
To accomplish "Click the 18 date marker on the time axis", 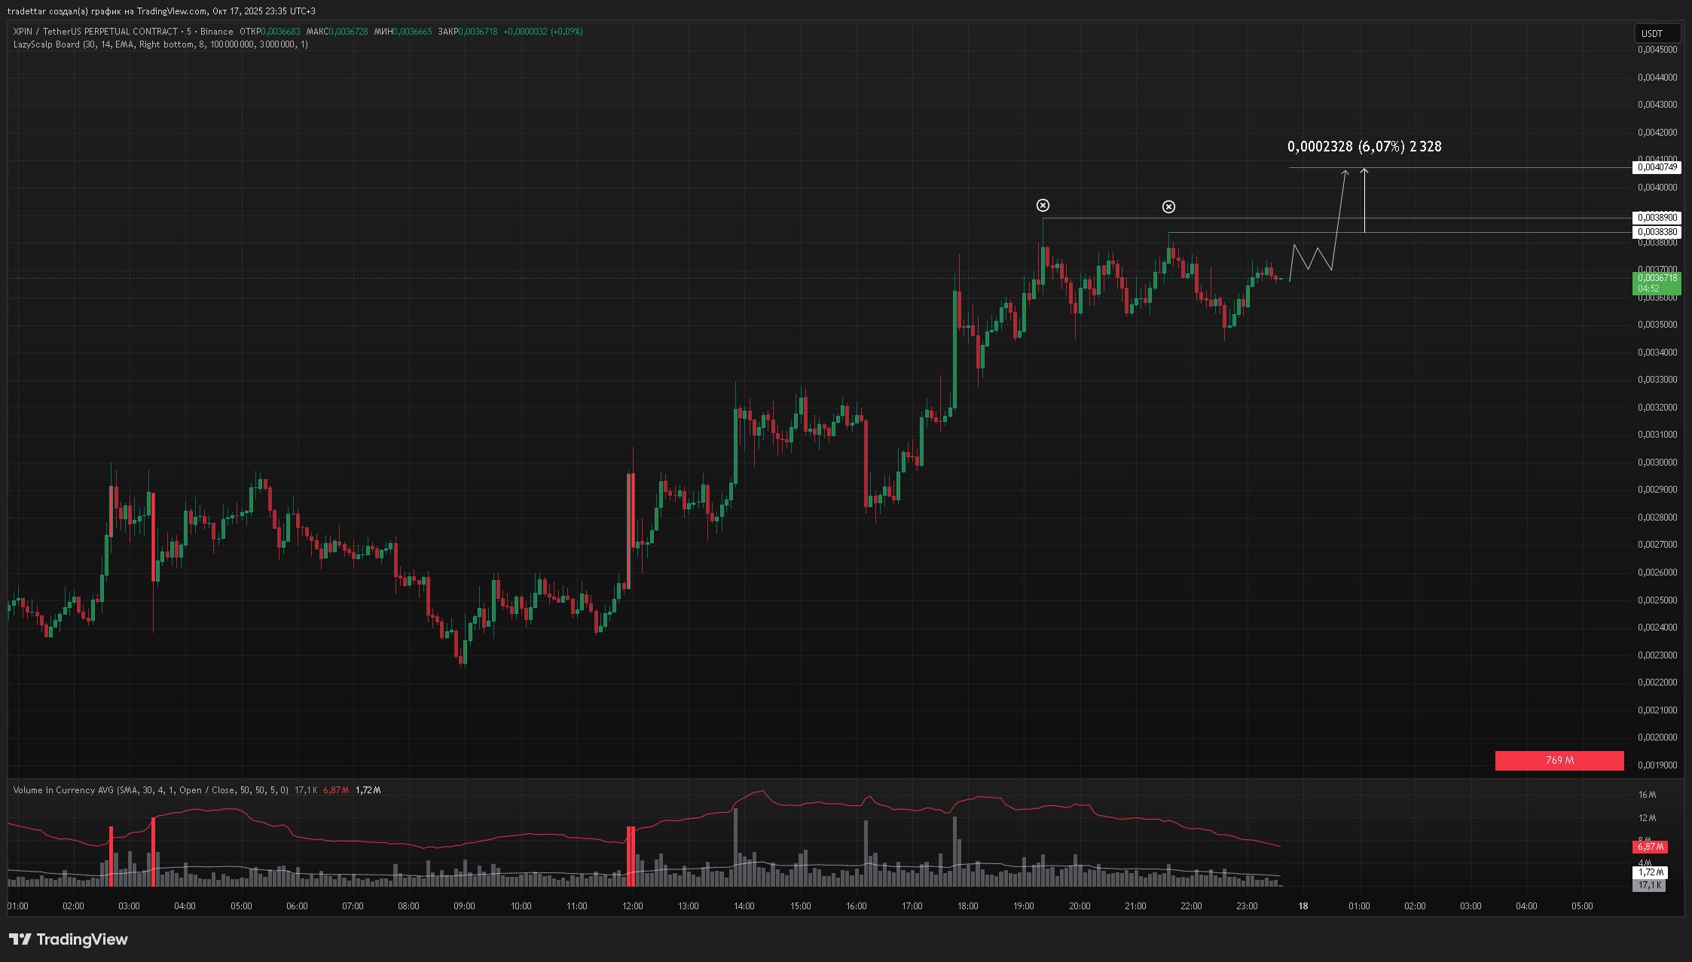I will coord(1303,906).
